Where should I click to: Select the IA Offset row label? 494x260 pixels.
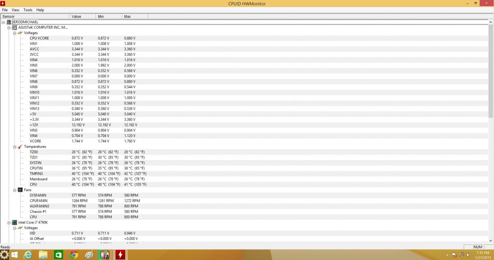pyautogui.click(x=37, y=239)
